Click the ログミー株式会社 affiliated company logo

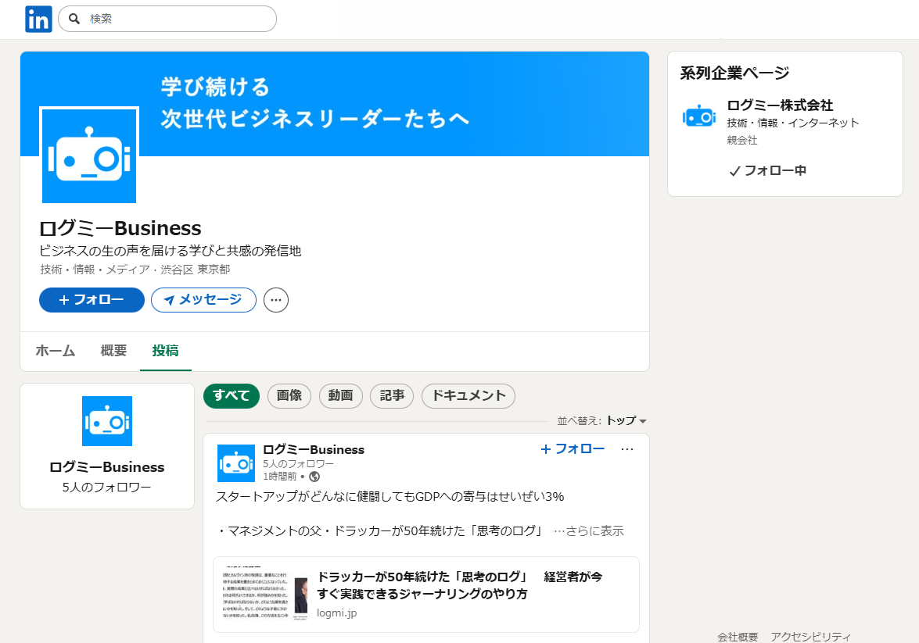(x=699, y=116)
